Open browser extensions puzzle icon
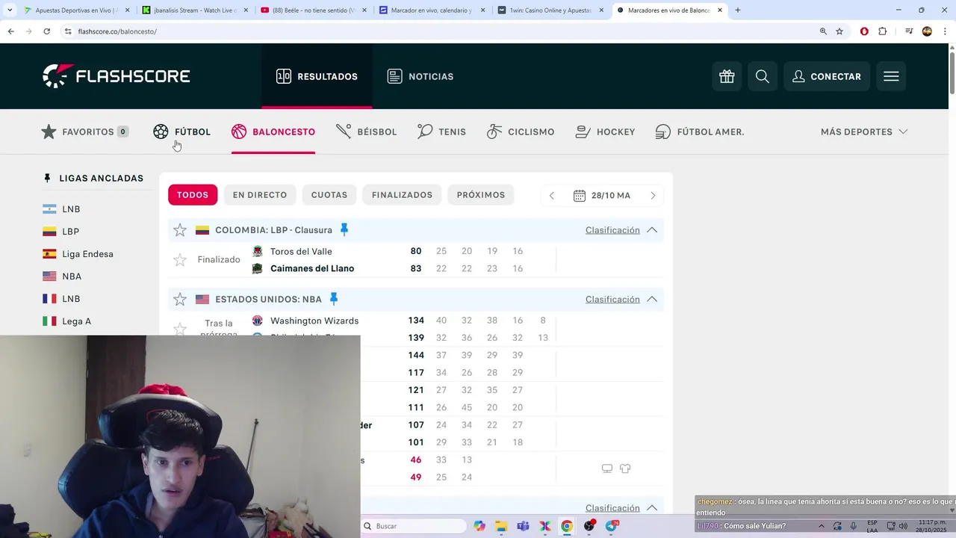 pos(882,31)
